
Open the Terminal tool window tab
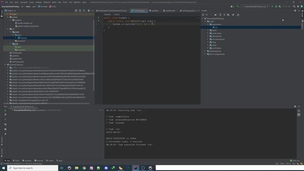pos(39,161)
